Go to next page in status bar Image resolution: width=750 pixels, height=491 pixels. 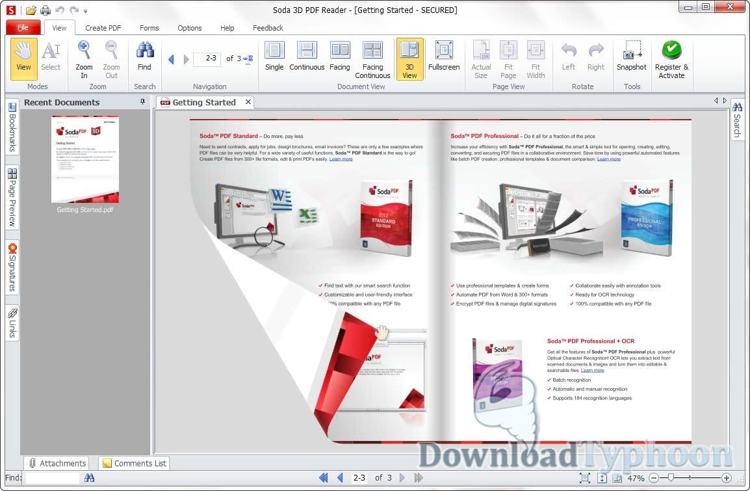[402, 477]
